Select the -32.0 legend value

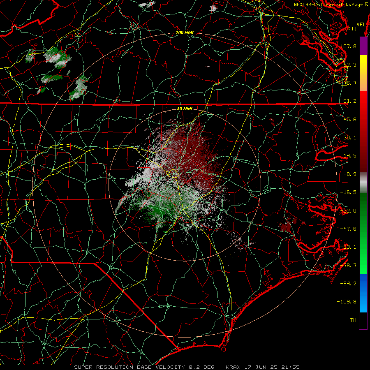[348, 211]
